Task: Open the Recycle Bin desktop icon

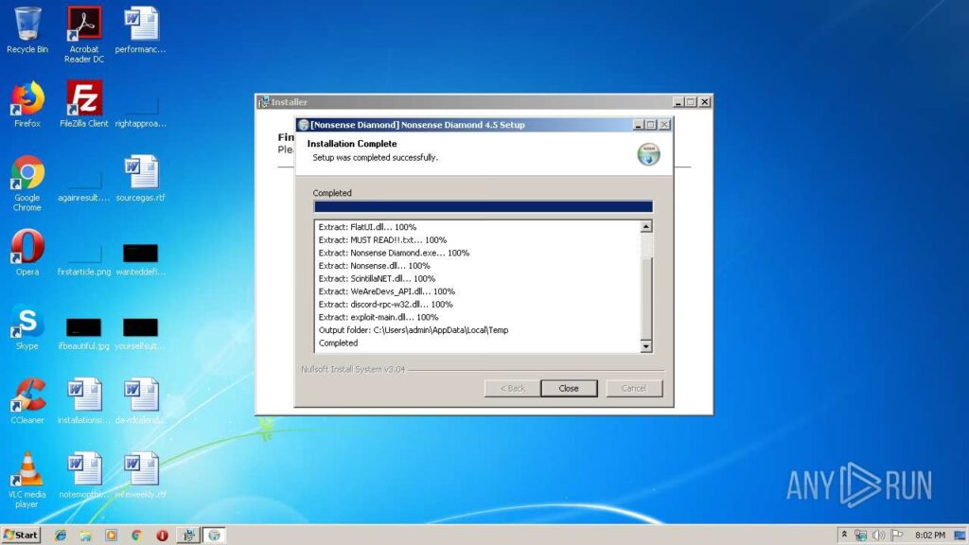Action: click(27, 31)
